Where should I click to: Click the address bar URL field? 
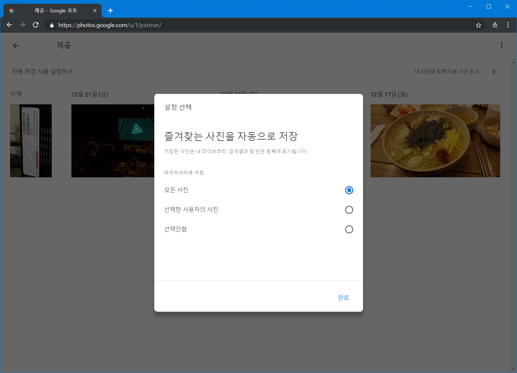coord(261,25)
